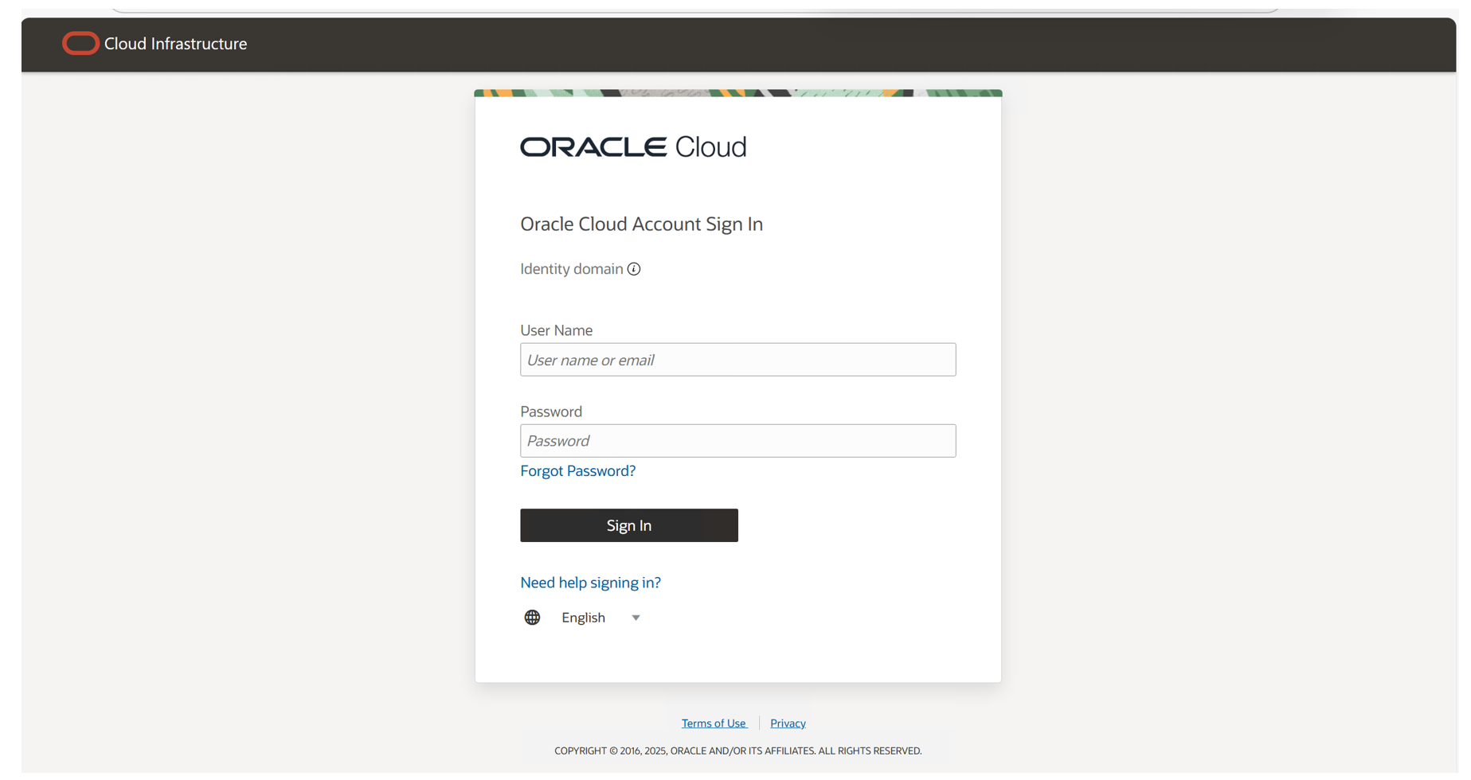Open the Forgot Password? link

[577, 471]
